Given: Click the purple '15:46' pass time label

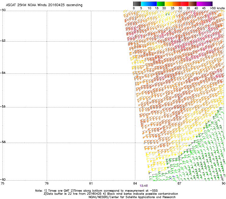Looking at the screenshot, I should (x=144, y=186).
